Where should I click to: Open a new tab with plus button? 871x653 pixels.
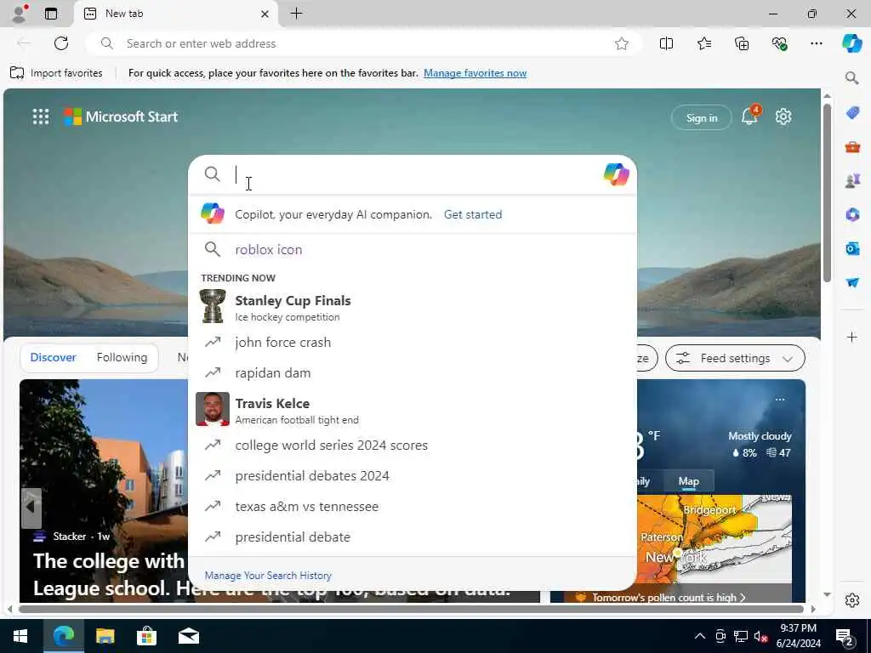(297, 14)
